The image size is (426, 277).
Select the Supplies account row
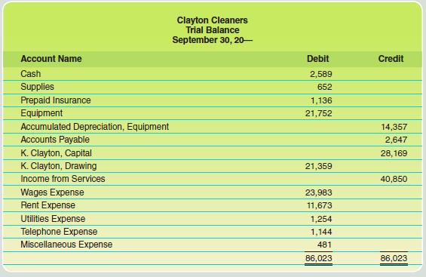coord(213,87)
